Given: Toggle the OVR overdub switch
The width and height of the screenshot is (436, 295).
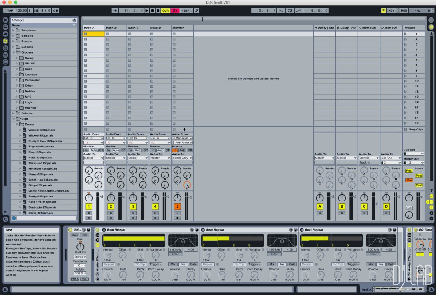Looking at the screenshot, I should pyautogui.click(x=165, y=11).
